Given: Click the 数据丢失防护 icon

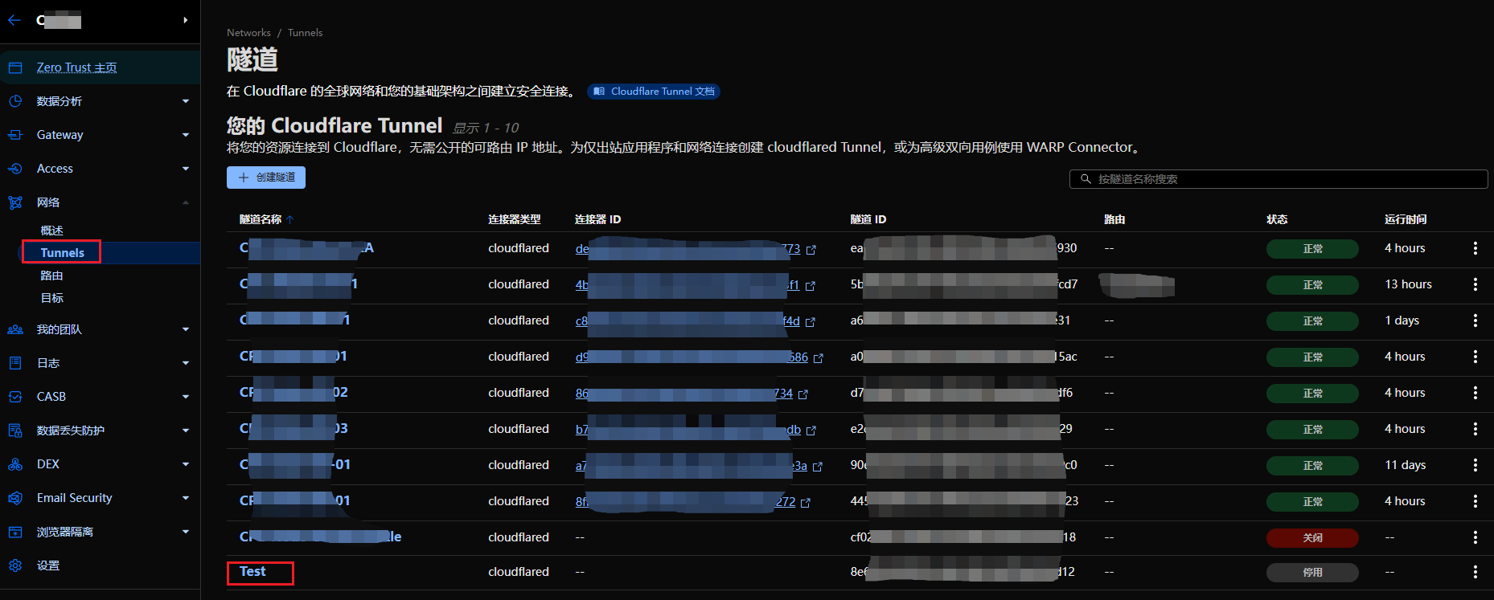Looking at the screenshot, I should pyautogui.click(x=15, y=431).
